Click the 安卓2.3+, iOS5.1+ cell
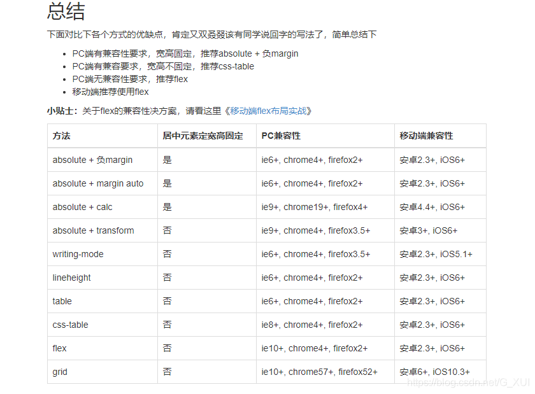 click(436, 254)
